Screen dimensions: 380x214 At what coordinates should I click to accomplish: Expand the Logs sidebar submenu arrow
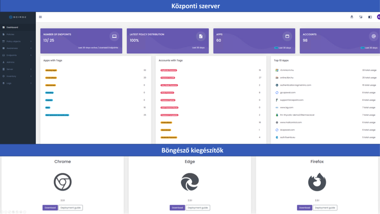pos(31,83)
